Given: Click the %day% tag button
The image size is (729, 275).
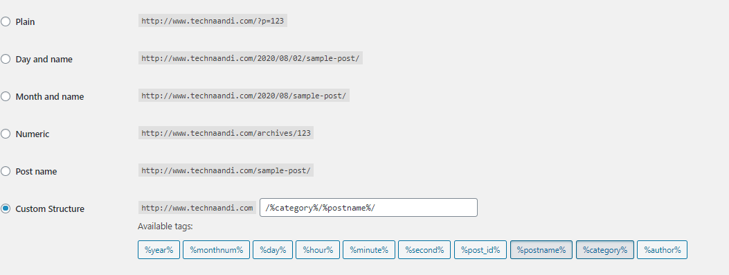Looking at the screenshot, I should (273, 250).
